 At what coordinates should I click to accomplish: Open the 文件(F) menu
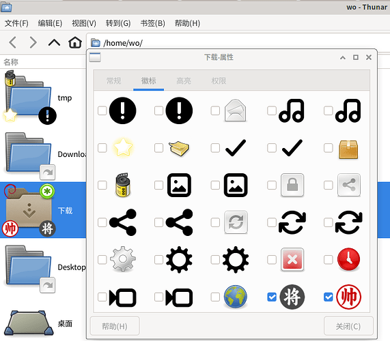pos(16,23)
